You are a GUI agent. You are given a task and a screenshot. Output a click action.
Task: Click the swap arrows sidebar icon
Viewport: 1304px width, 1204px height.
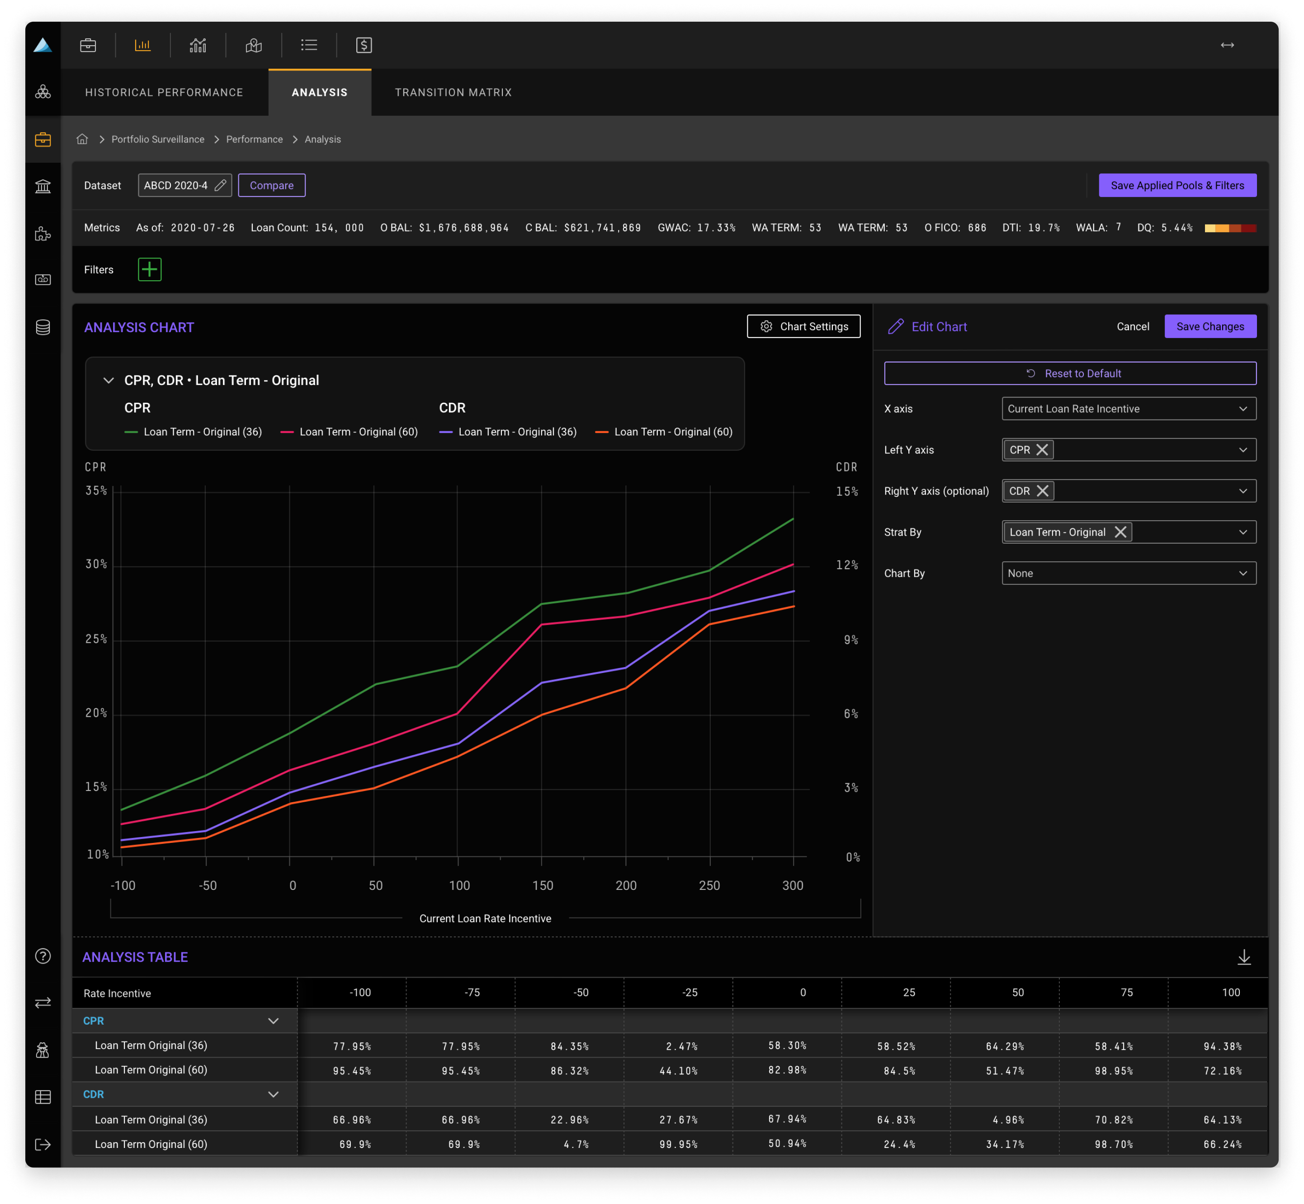(43, 1003)
